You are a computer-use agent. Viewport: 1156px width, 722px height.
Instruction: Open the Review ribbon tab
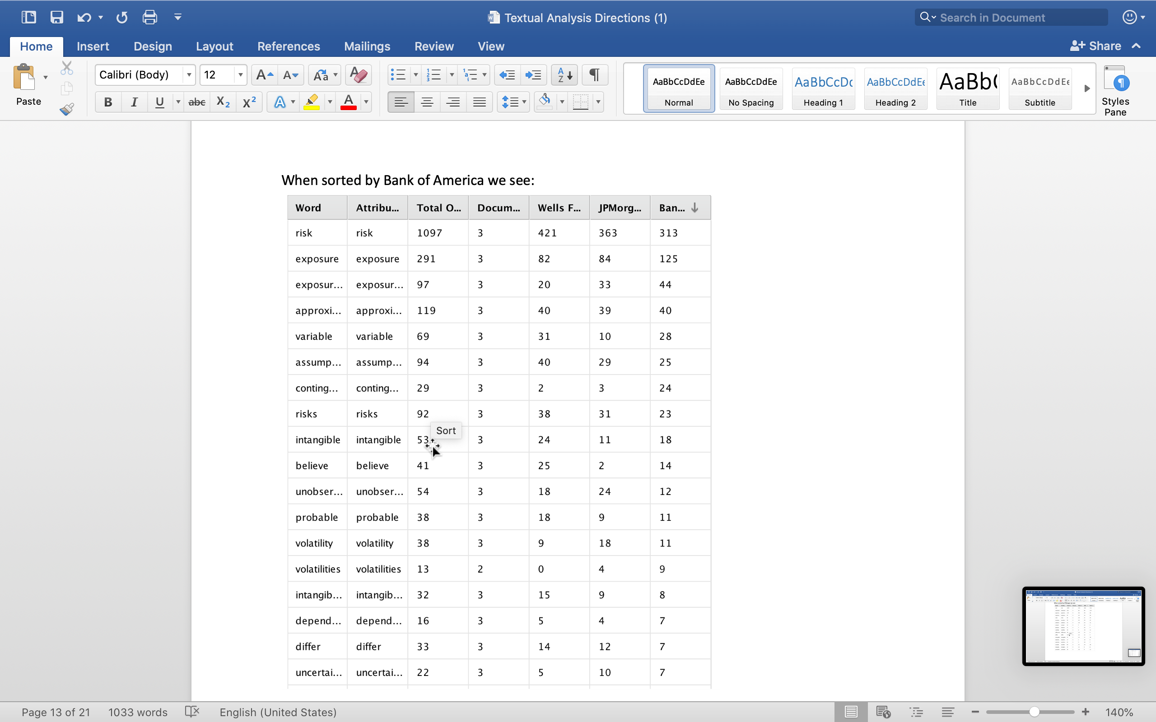point(433,46)
